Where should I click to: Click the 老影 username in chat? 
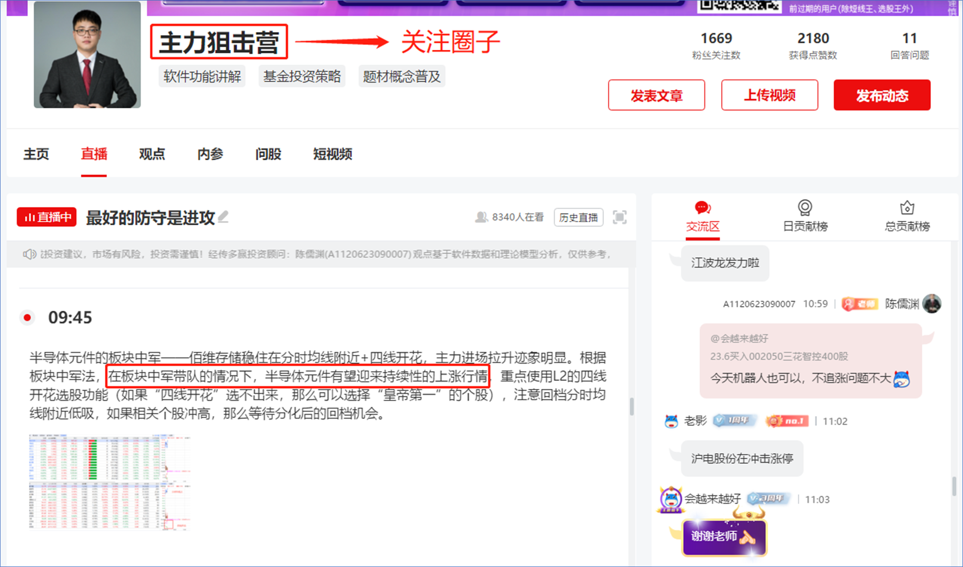pos(695,421)
